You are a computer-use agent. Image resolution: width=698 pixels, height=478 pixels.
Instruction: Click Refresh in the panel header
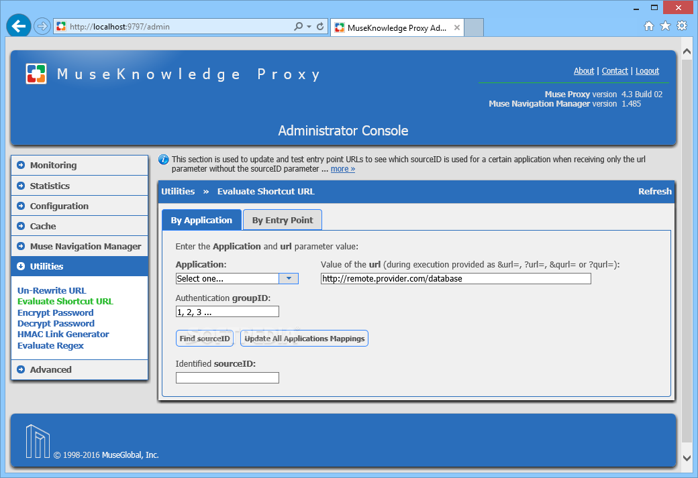[655, 191]
